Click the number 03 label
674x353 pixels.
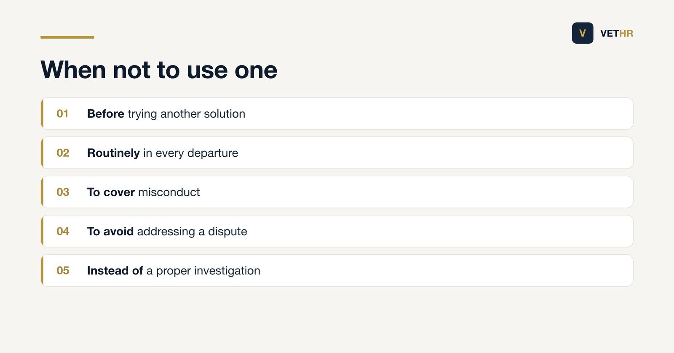(63, 192)
